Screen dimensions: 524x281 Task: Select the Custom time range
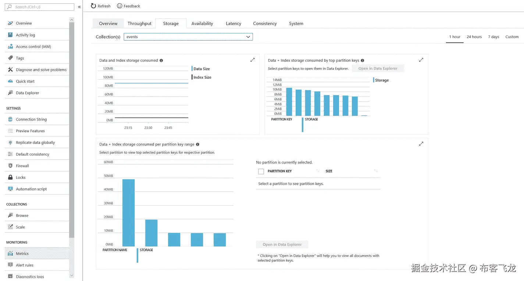(512, 37)
